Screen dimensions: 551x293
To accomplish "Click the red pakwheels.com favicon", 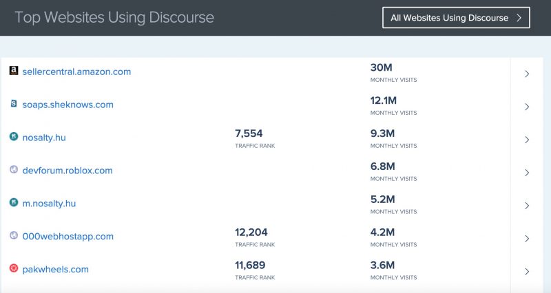I will (14, 269).
